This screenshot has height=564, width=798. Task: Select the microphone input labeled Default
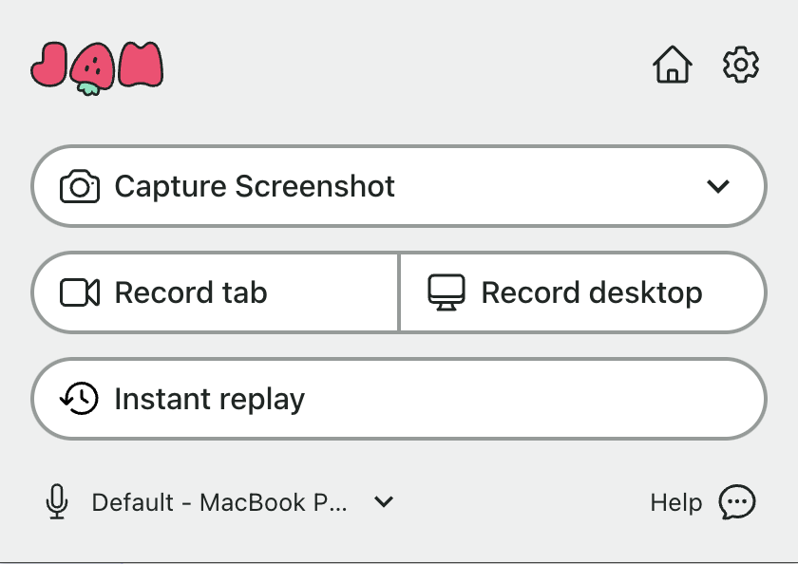(x=218, y=502)
